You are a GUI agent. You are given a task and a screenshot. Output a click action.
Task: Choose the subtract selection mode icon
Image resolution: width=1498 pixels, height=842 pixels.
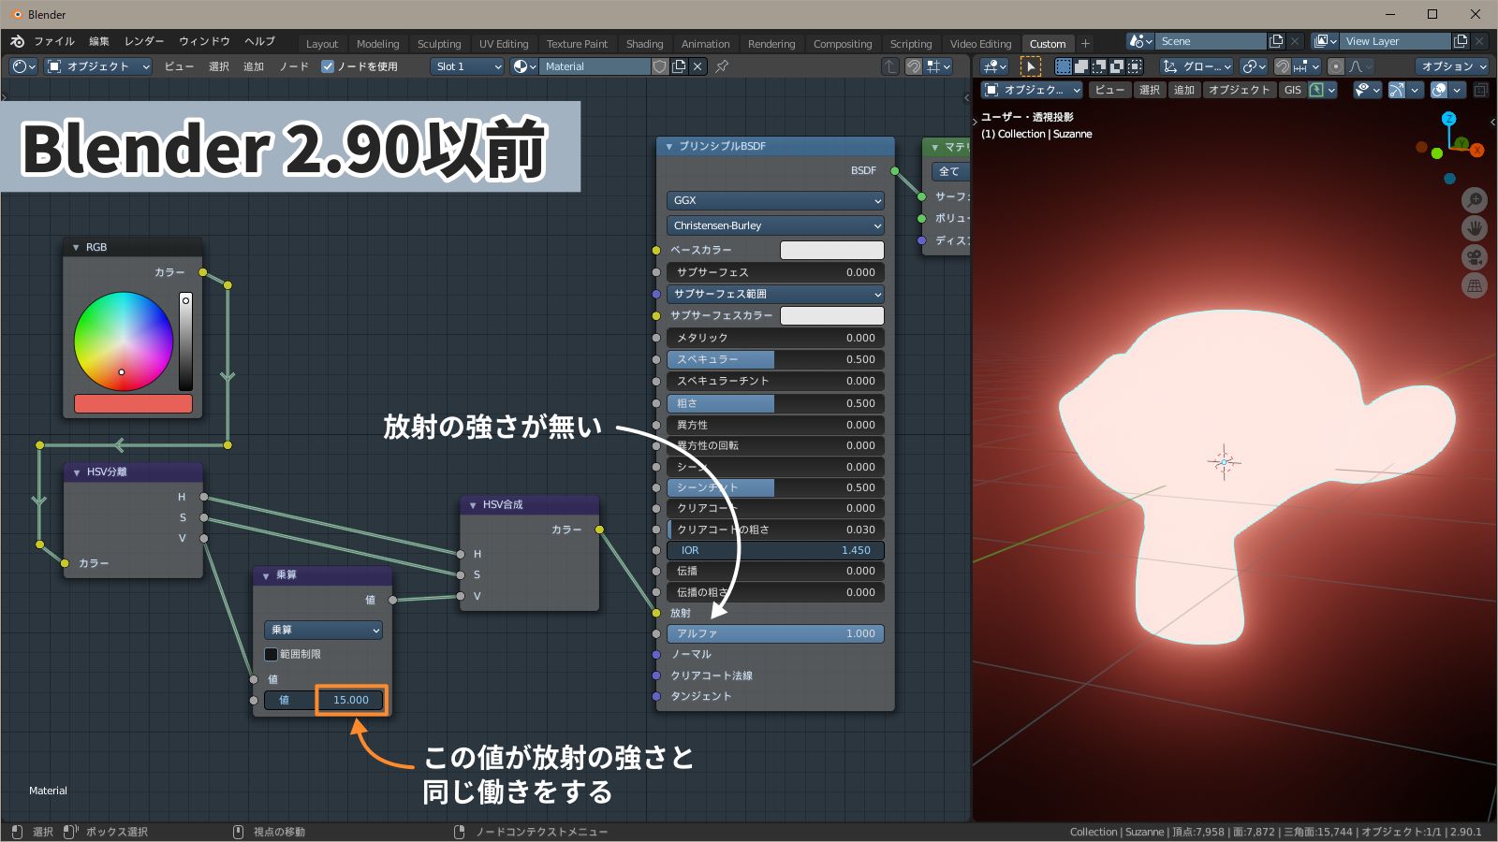click(x=1099, y=66)
